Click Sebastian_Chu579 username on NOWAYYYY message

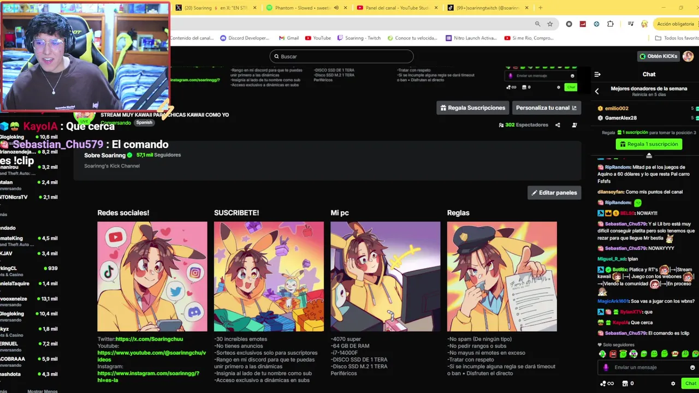625,248
